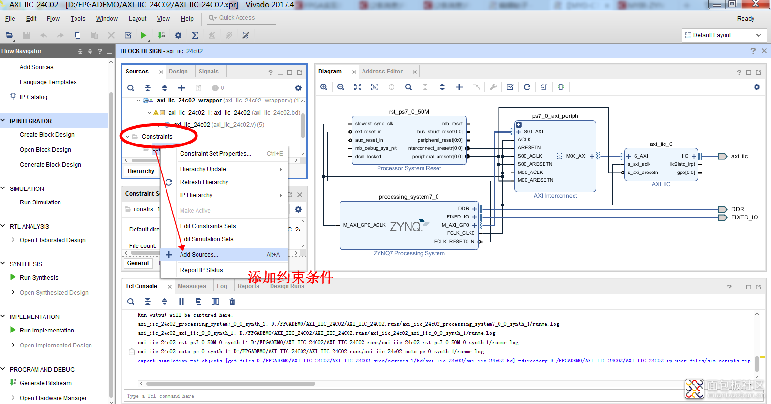Image resolution: width=771 pixels, height=404 pixels.
Task: Click the Copy icon in main toolbar
Action: click(x=77, y=35)
